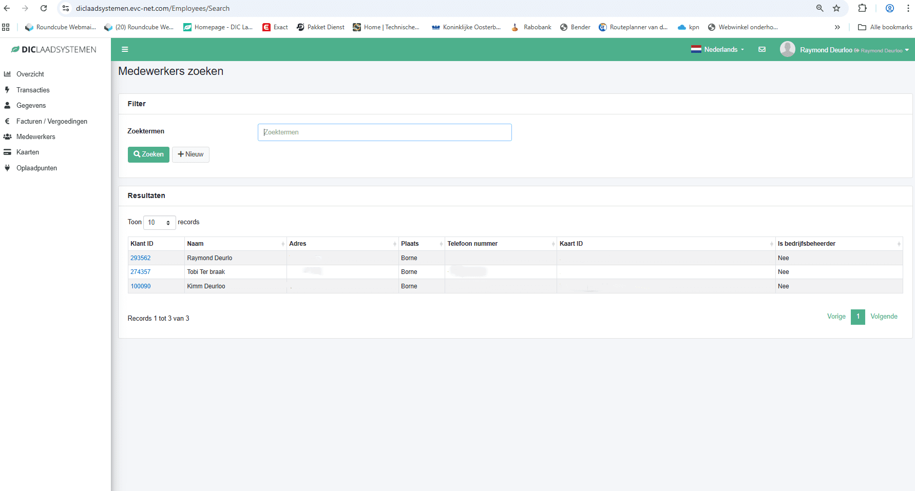Open the Nederlands language dropdown
The width and height of the screenshot is (915, 491).
(x=717, y=49)
